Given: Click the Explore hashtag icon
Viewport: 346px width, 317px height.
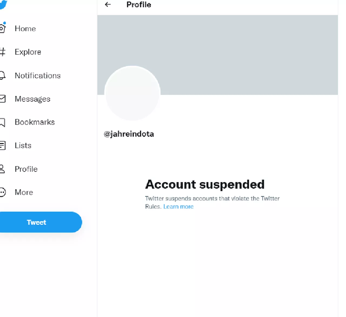Looking at the screenshot, I should point(2,52).
